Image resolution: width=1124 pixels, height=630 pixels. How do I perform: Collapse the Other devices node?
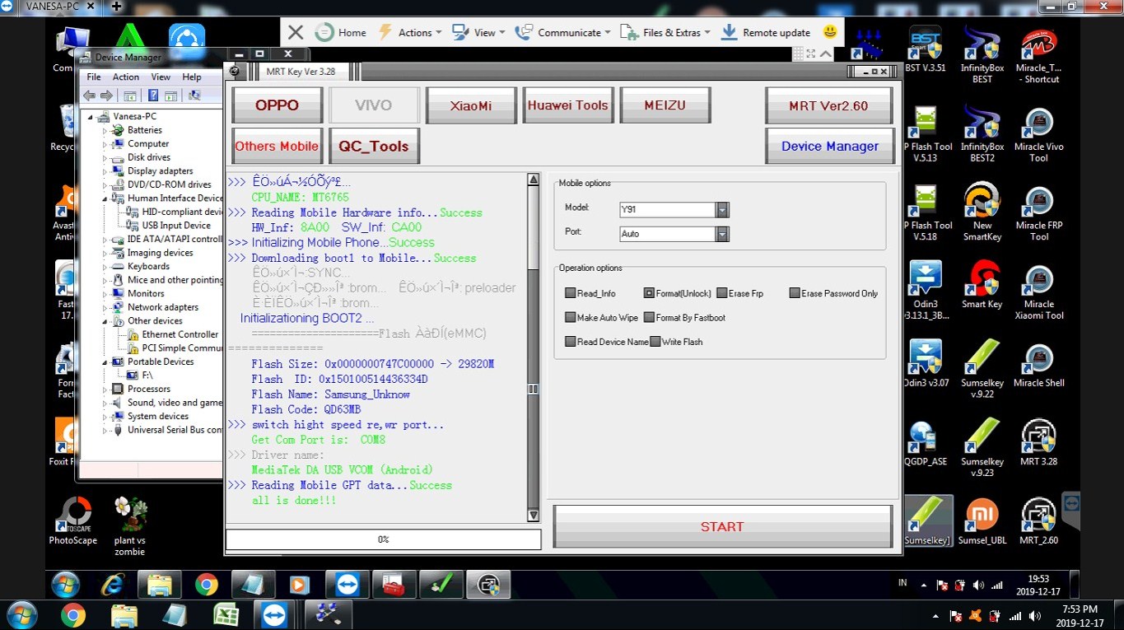click(105, 321)
